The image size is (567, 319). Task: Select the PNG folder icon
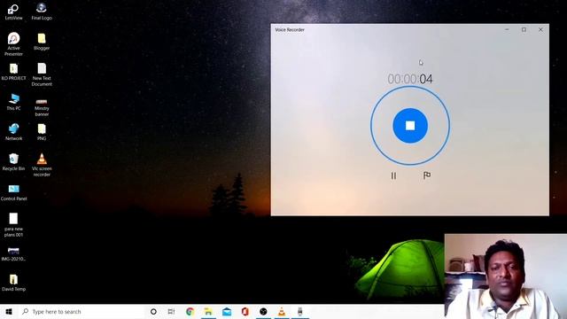[x=42, y=132]
